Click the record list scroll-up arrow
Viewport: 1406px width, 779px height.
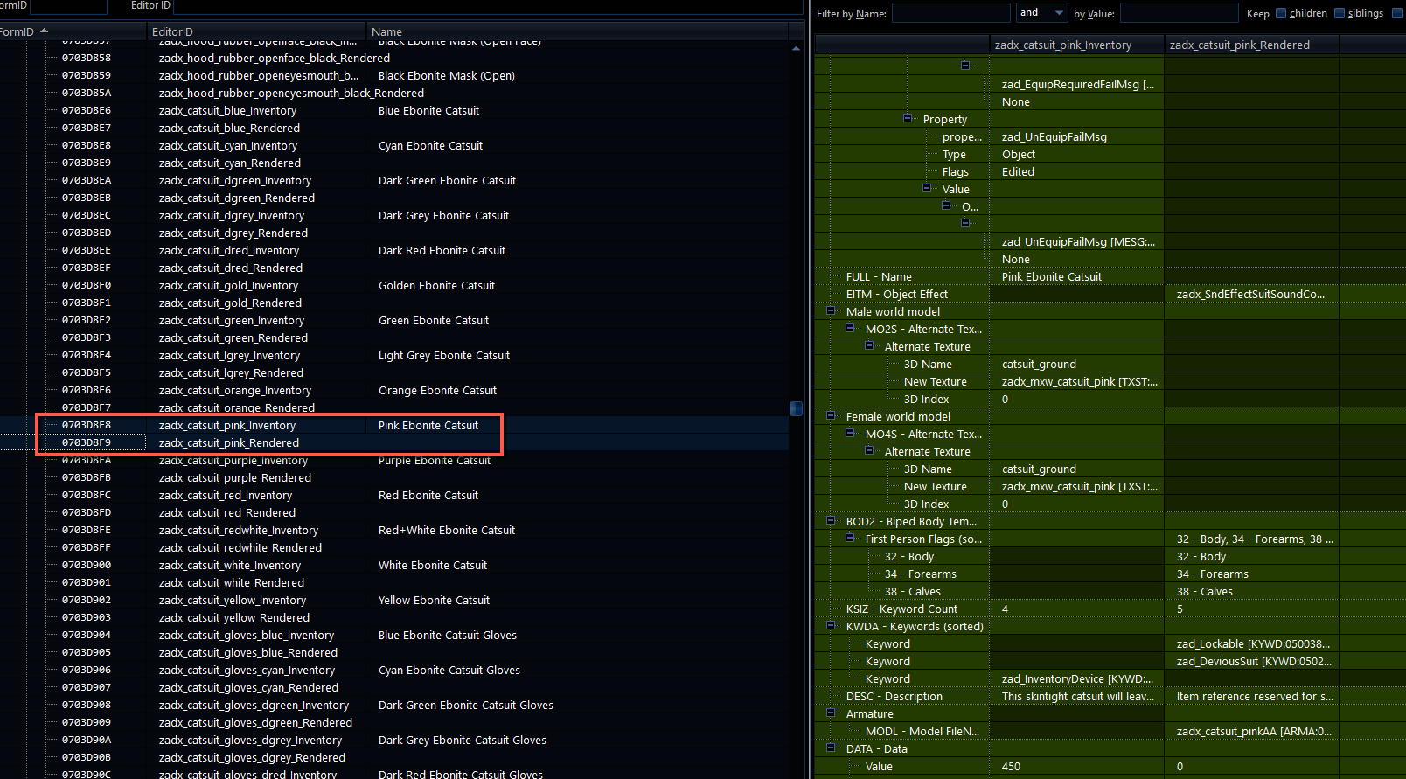796,48
